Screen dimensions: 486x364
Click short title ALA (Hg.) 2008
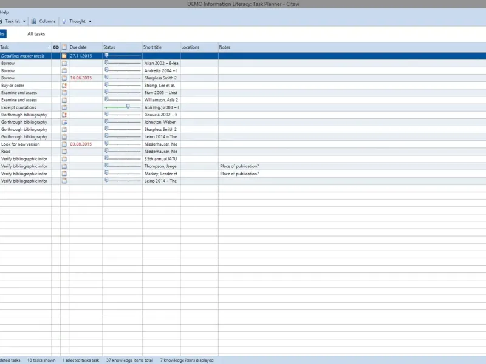tap(162, 107)
